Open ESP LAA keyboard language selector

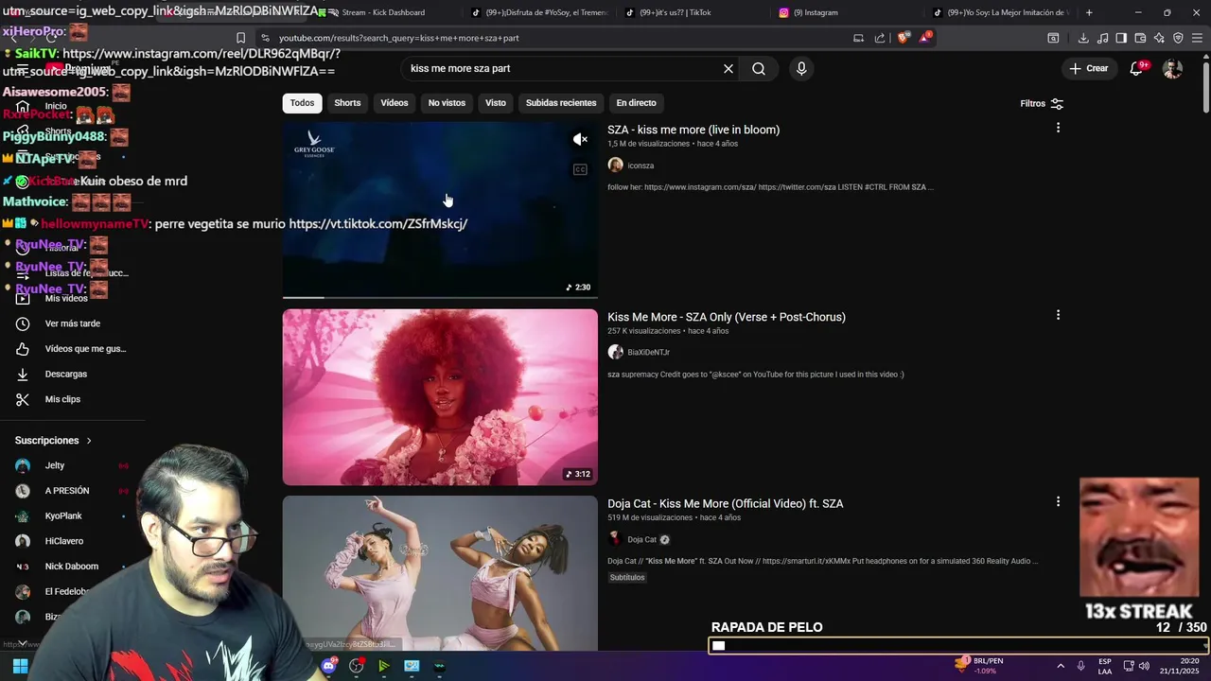[1105, 666]
